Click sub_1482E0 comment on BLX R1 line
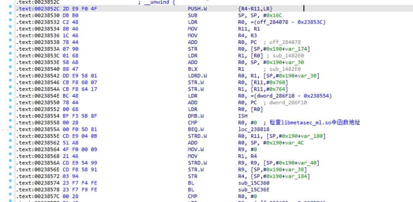 285,69
